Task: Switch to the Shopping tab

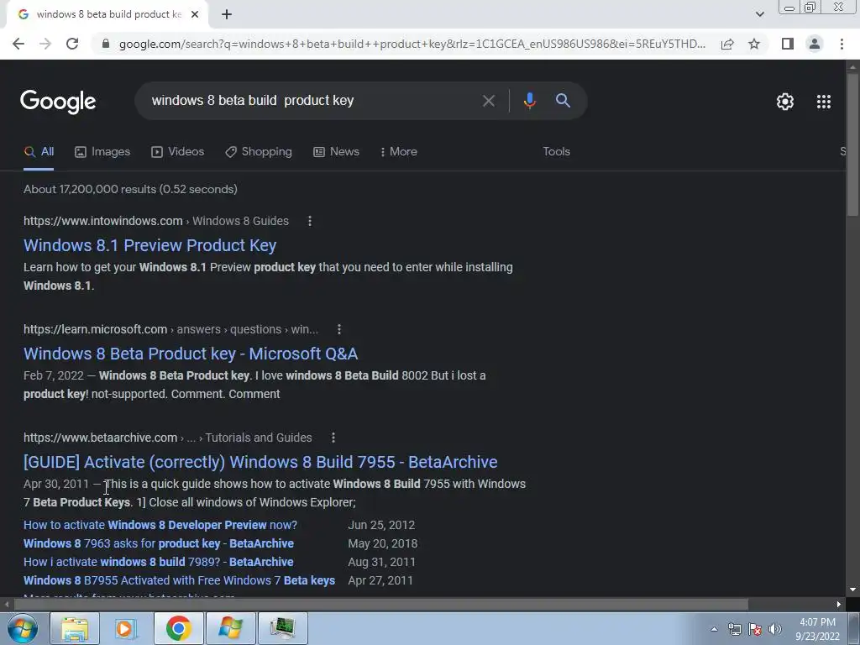Action: tap(259, 152)
